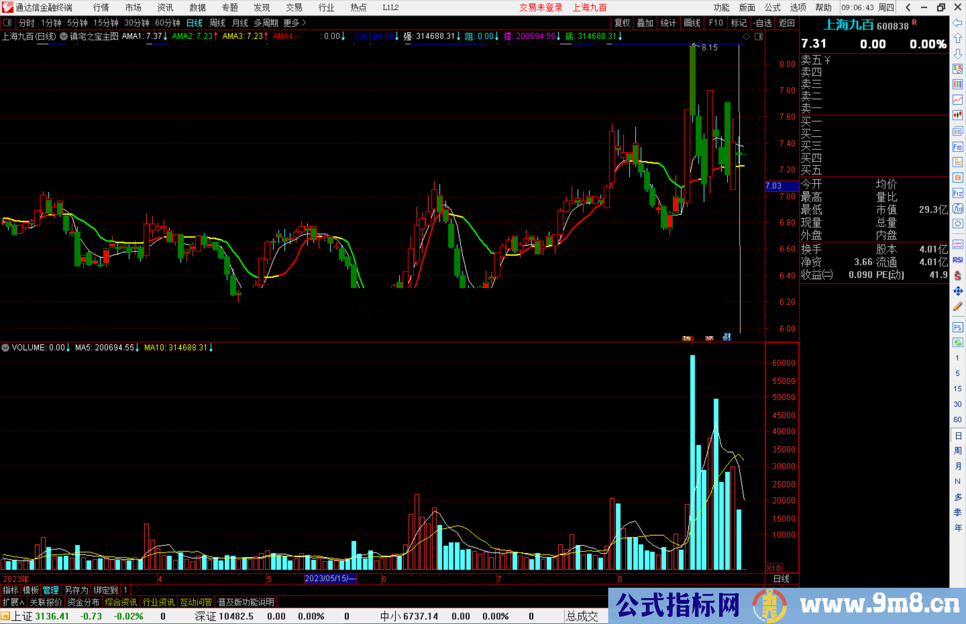Image resolution: width=966 pixels, height=624 pixels.
Task: Select 月 monthly period in right sidebar
Action: [x=958, y=466]
